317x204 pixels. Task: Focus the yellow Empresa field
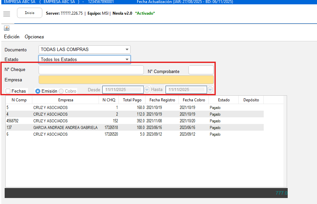point(126,80)
